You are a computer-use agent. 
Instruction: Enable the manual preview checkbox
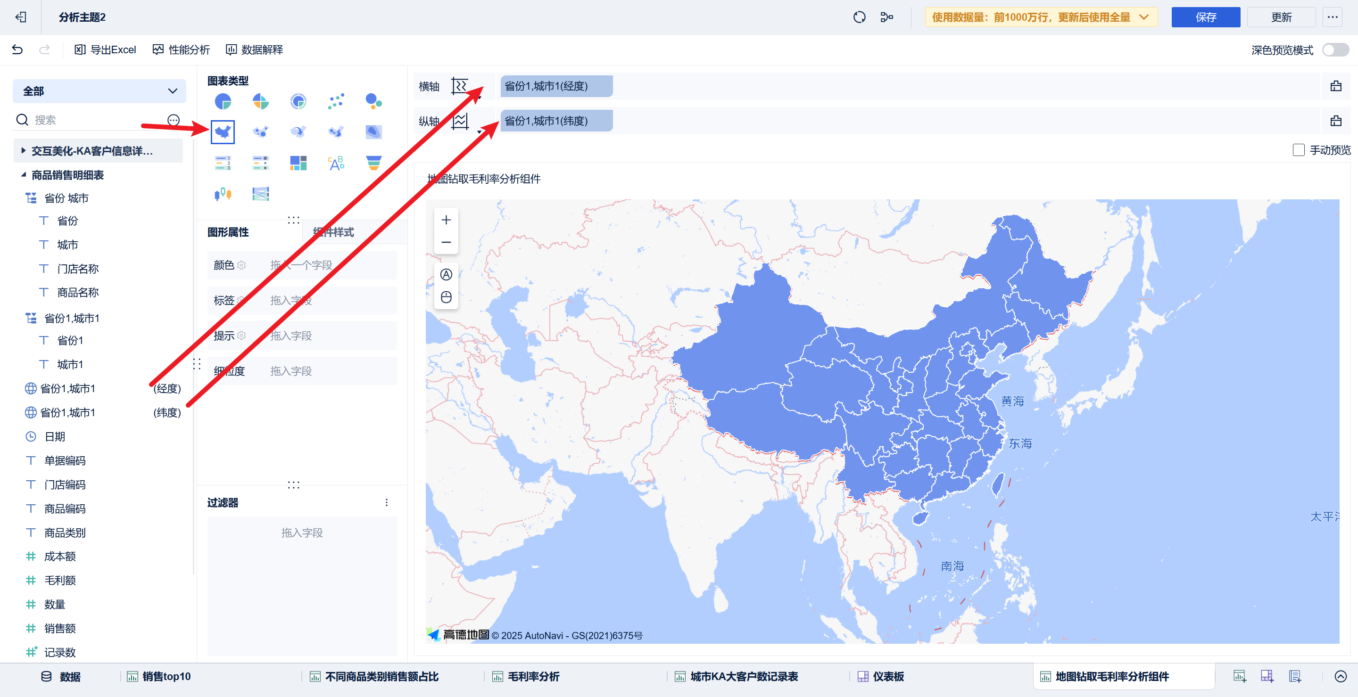click(x=1299, y=150)
